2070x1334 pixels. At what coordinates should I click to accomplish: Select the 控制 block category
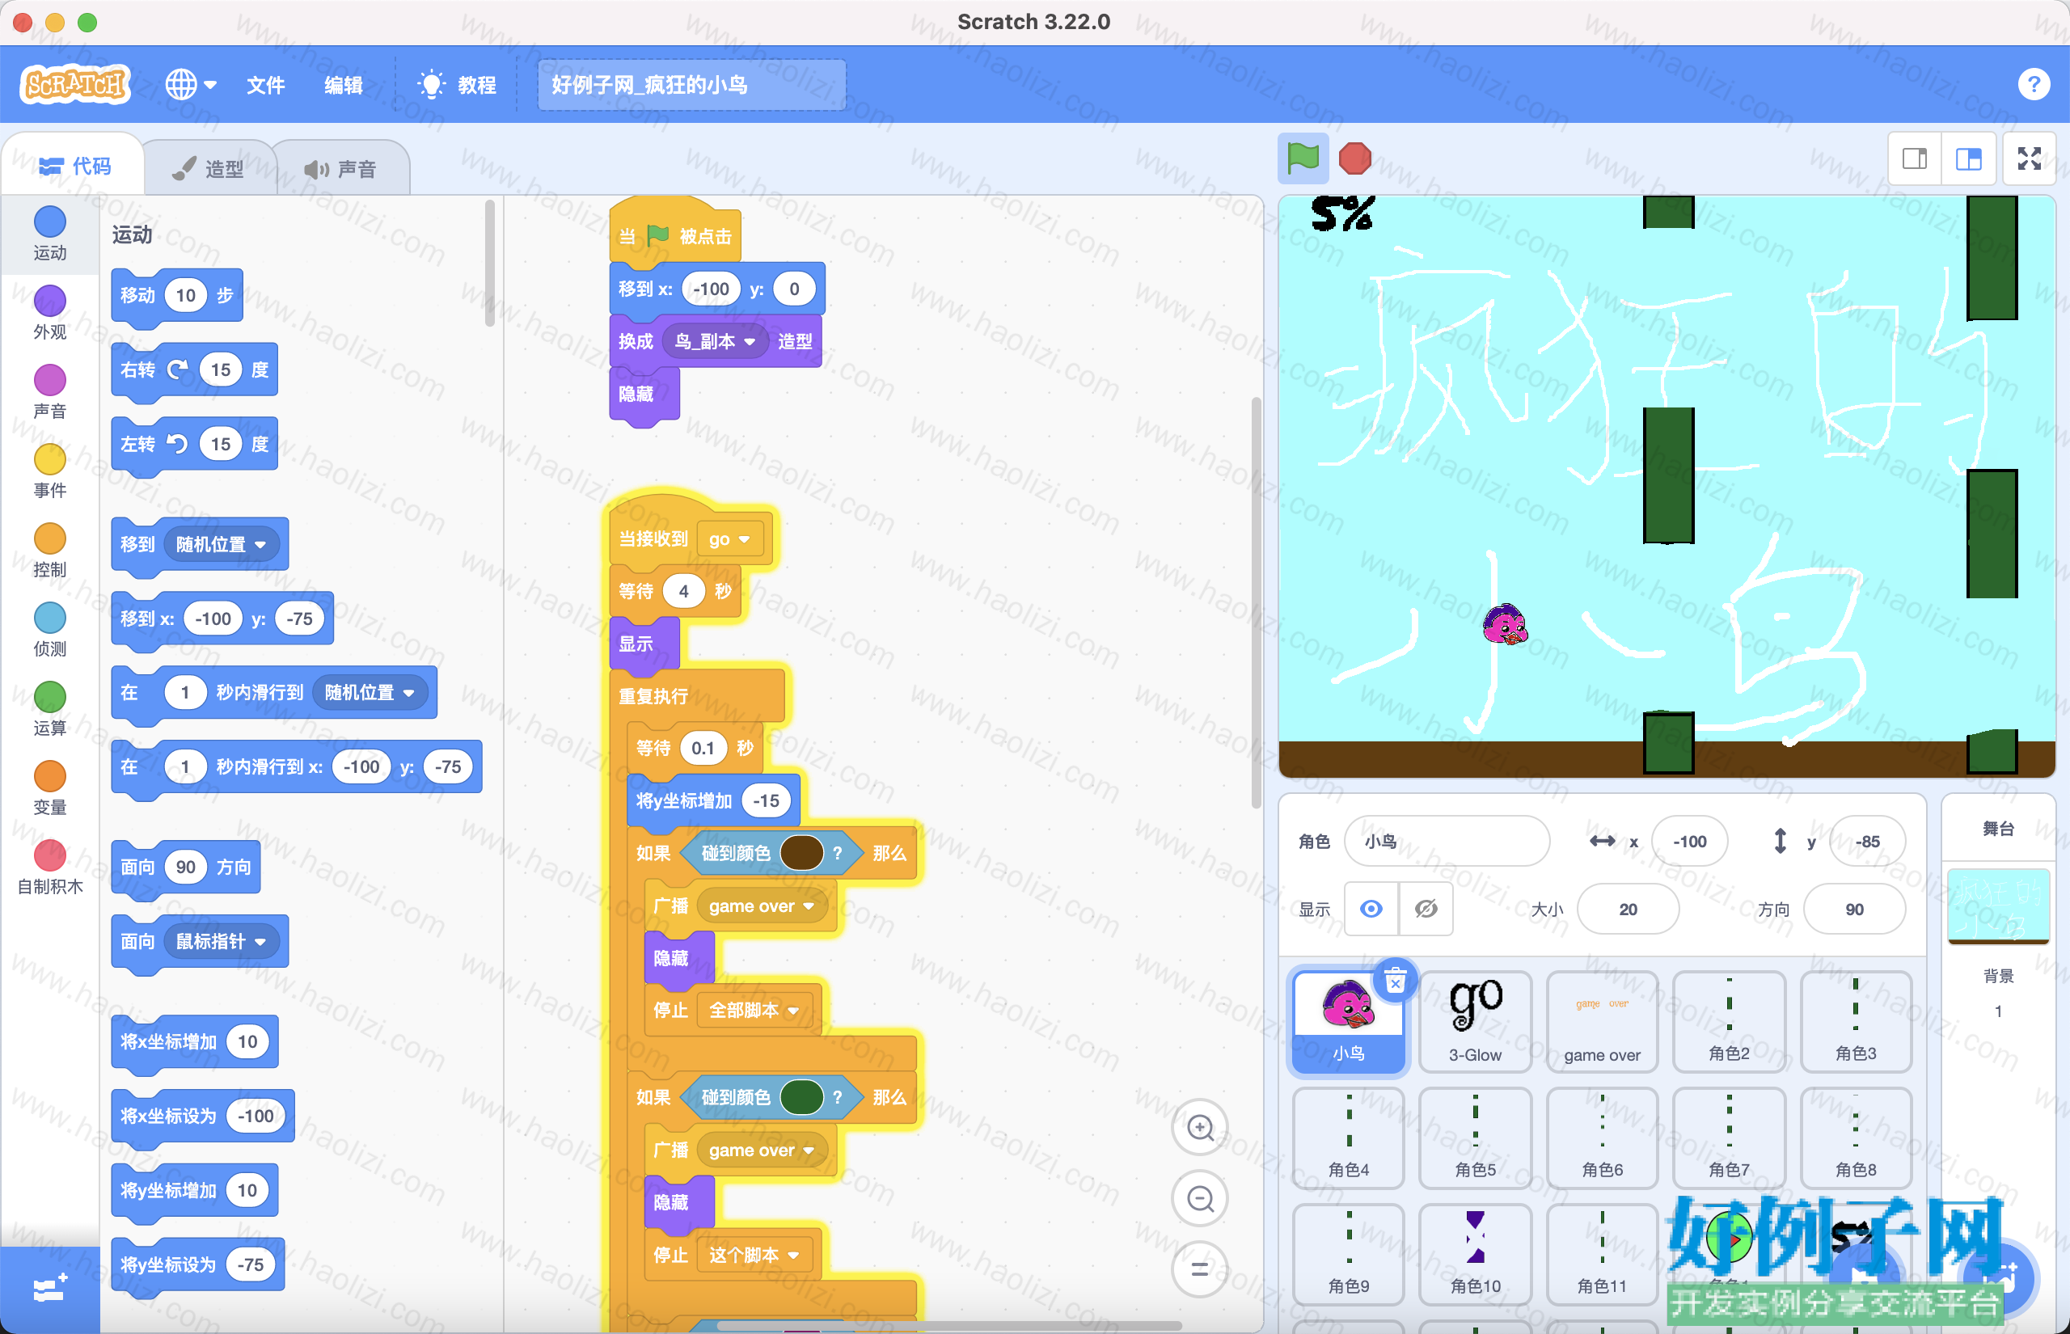pyautogui.click(x=49, y=550)
